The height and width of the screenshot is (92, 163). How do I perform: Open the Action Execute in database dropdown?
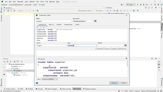[50, 79]
